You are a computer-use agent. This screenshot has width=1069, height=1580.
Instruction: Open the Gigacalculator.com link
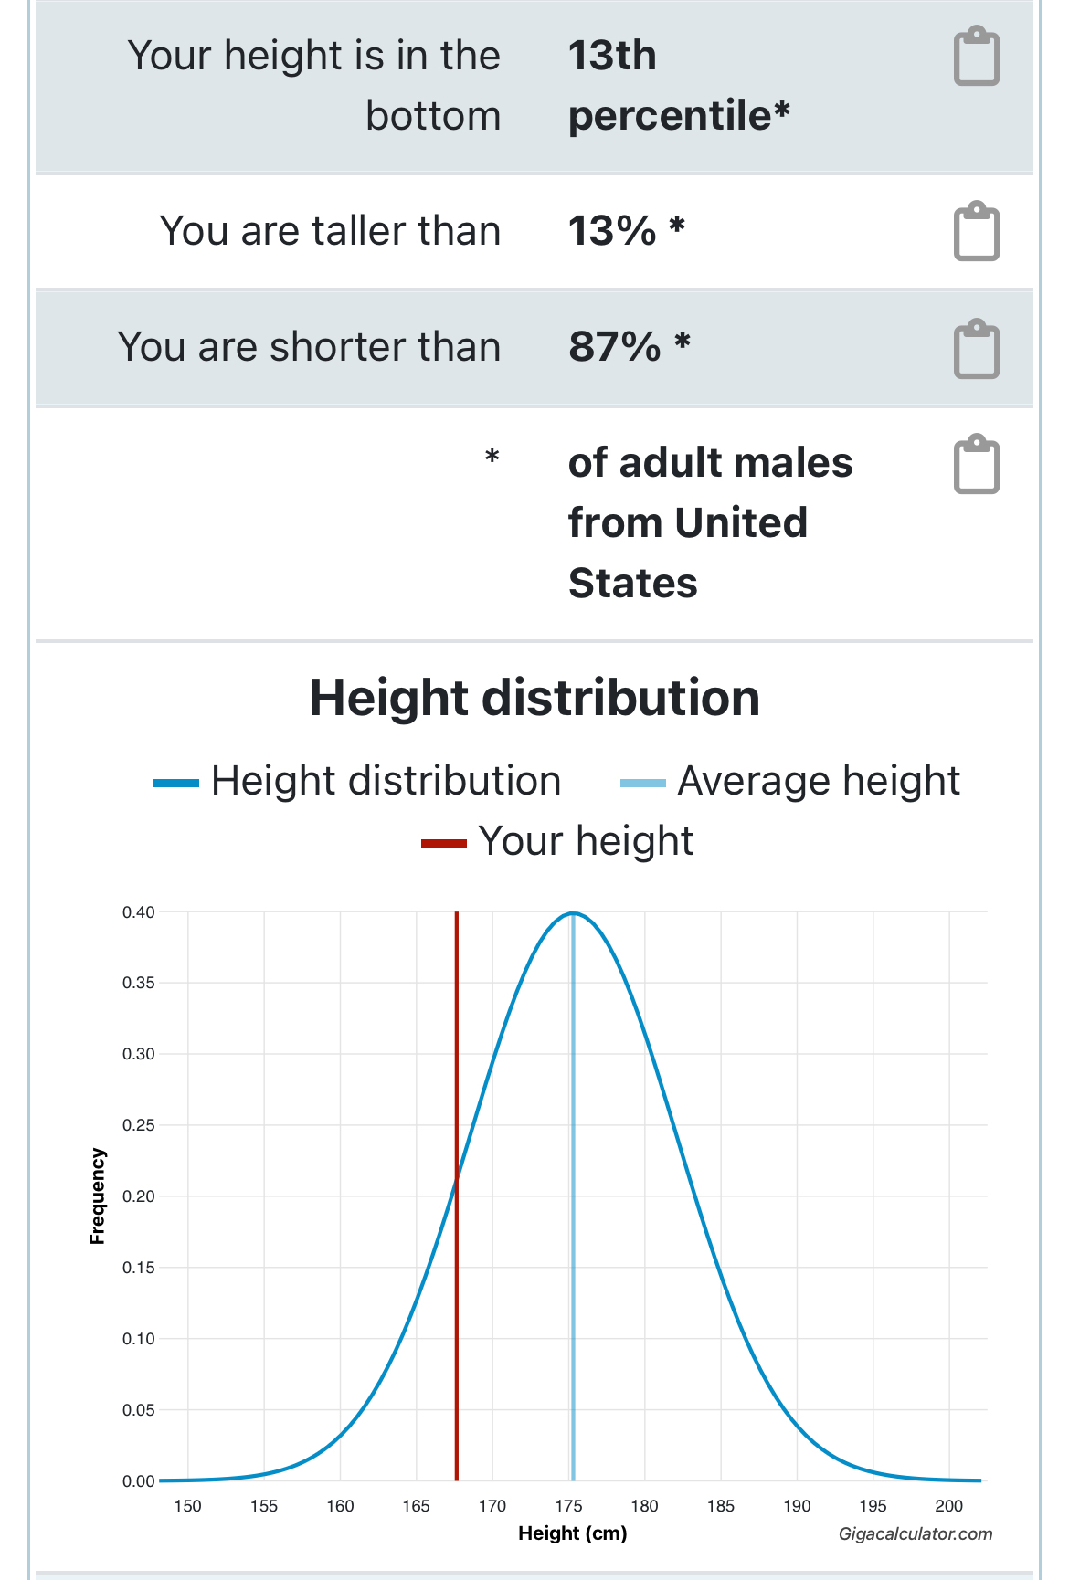(915, 1533)
